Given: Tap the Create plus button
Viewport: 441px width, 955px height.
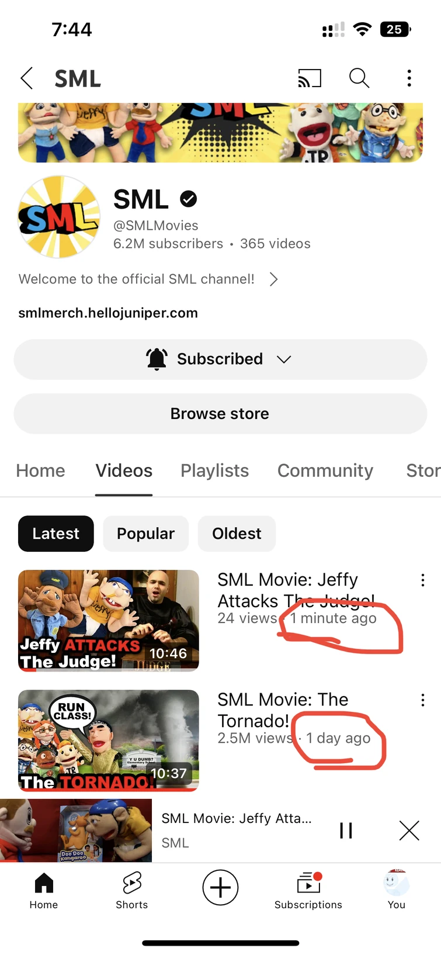Looking at the screenshot, I should [220, 887].
